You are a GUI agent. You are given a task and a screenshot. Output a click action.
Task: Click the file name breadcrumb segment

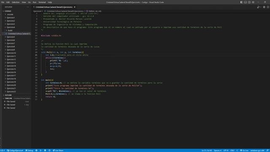click(x=64, y=11)
